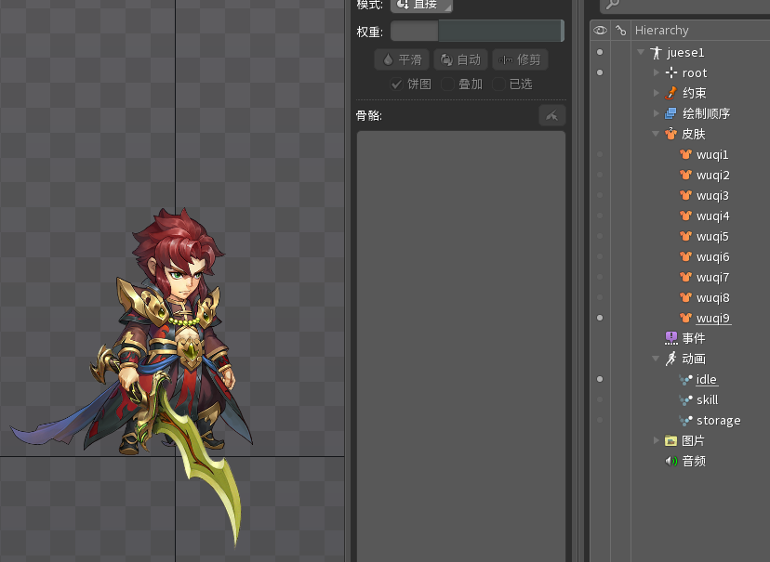Select the 约束 constraints icon
770x562 pixels.
670,93
